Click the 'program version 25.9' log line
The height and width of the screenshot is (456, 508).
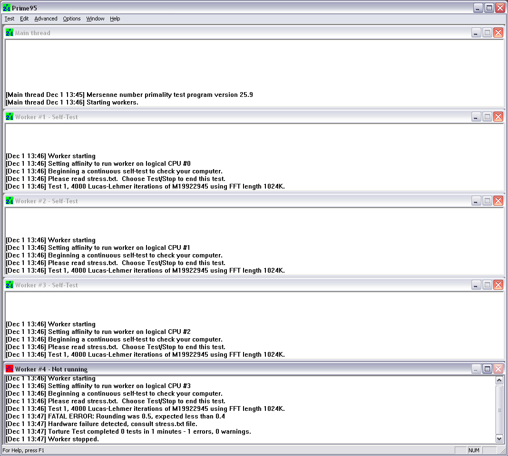(129, 95)
